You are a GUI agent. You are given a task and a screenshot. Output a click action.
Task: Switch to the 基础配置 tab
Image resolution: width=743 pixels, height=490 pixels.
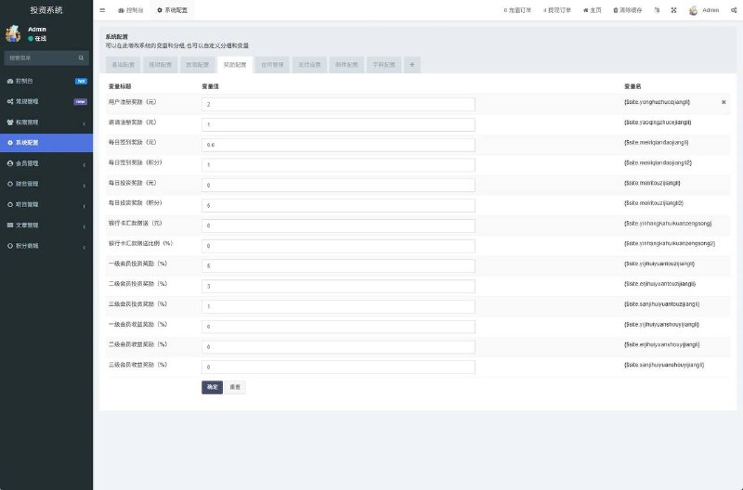(124, 64)
